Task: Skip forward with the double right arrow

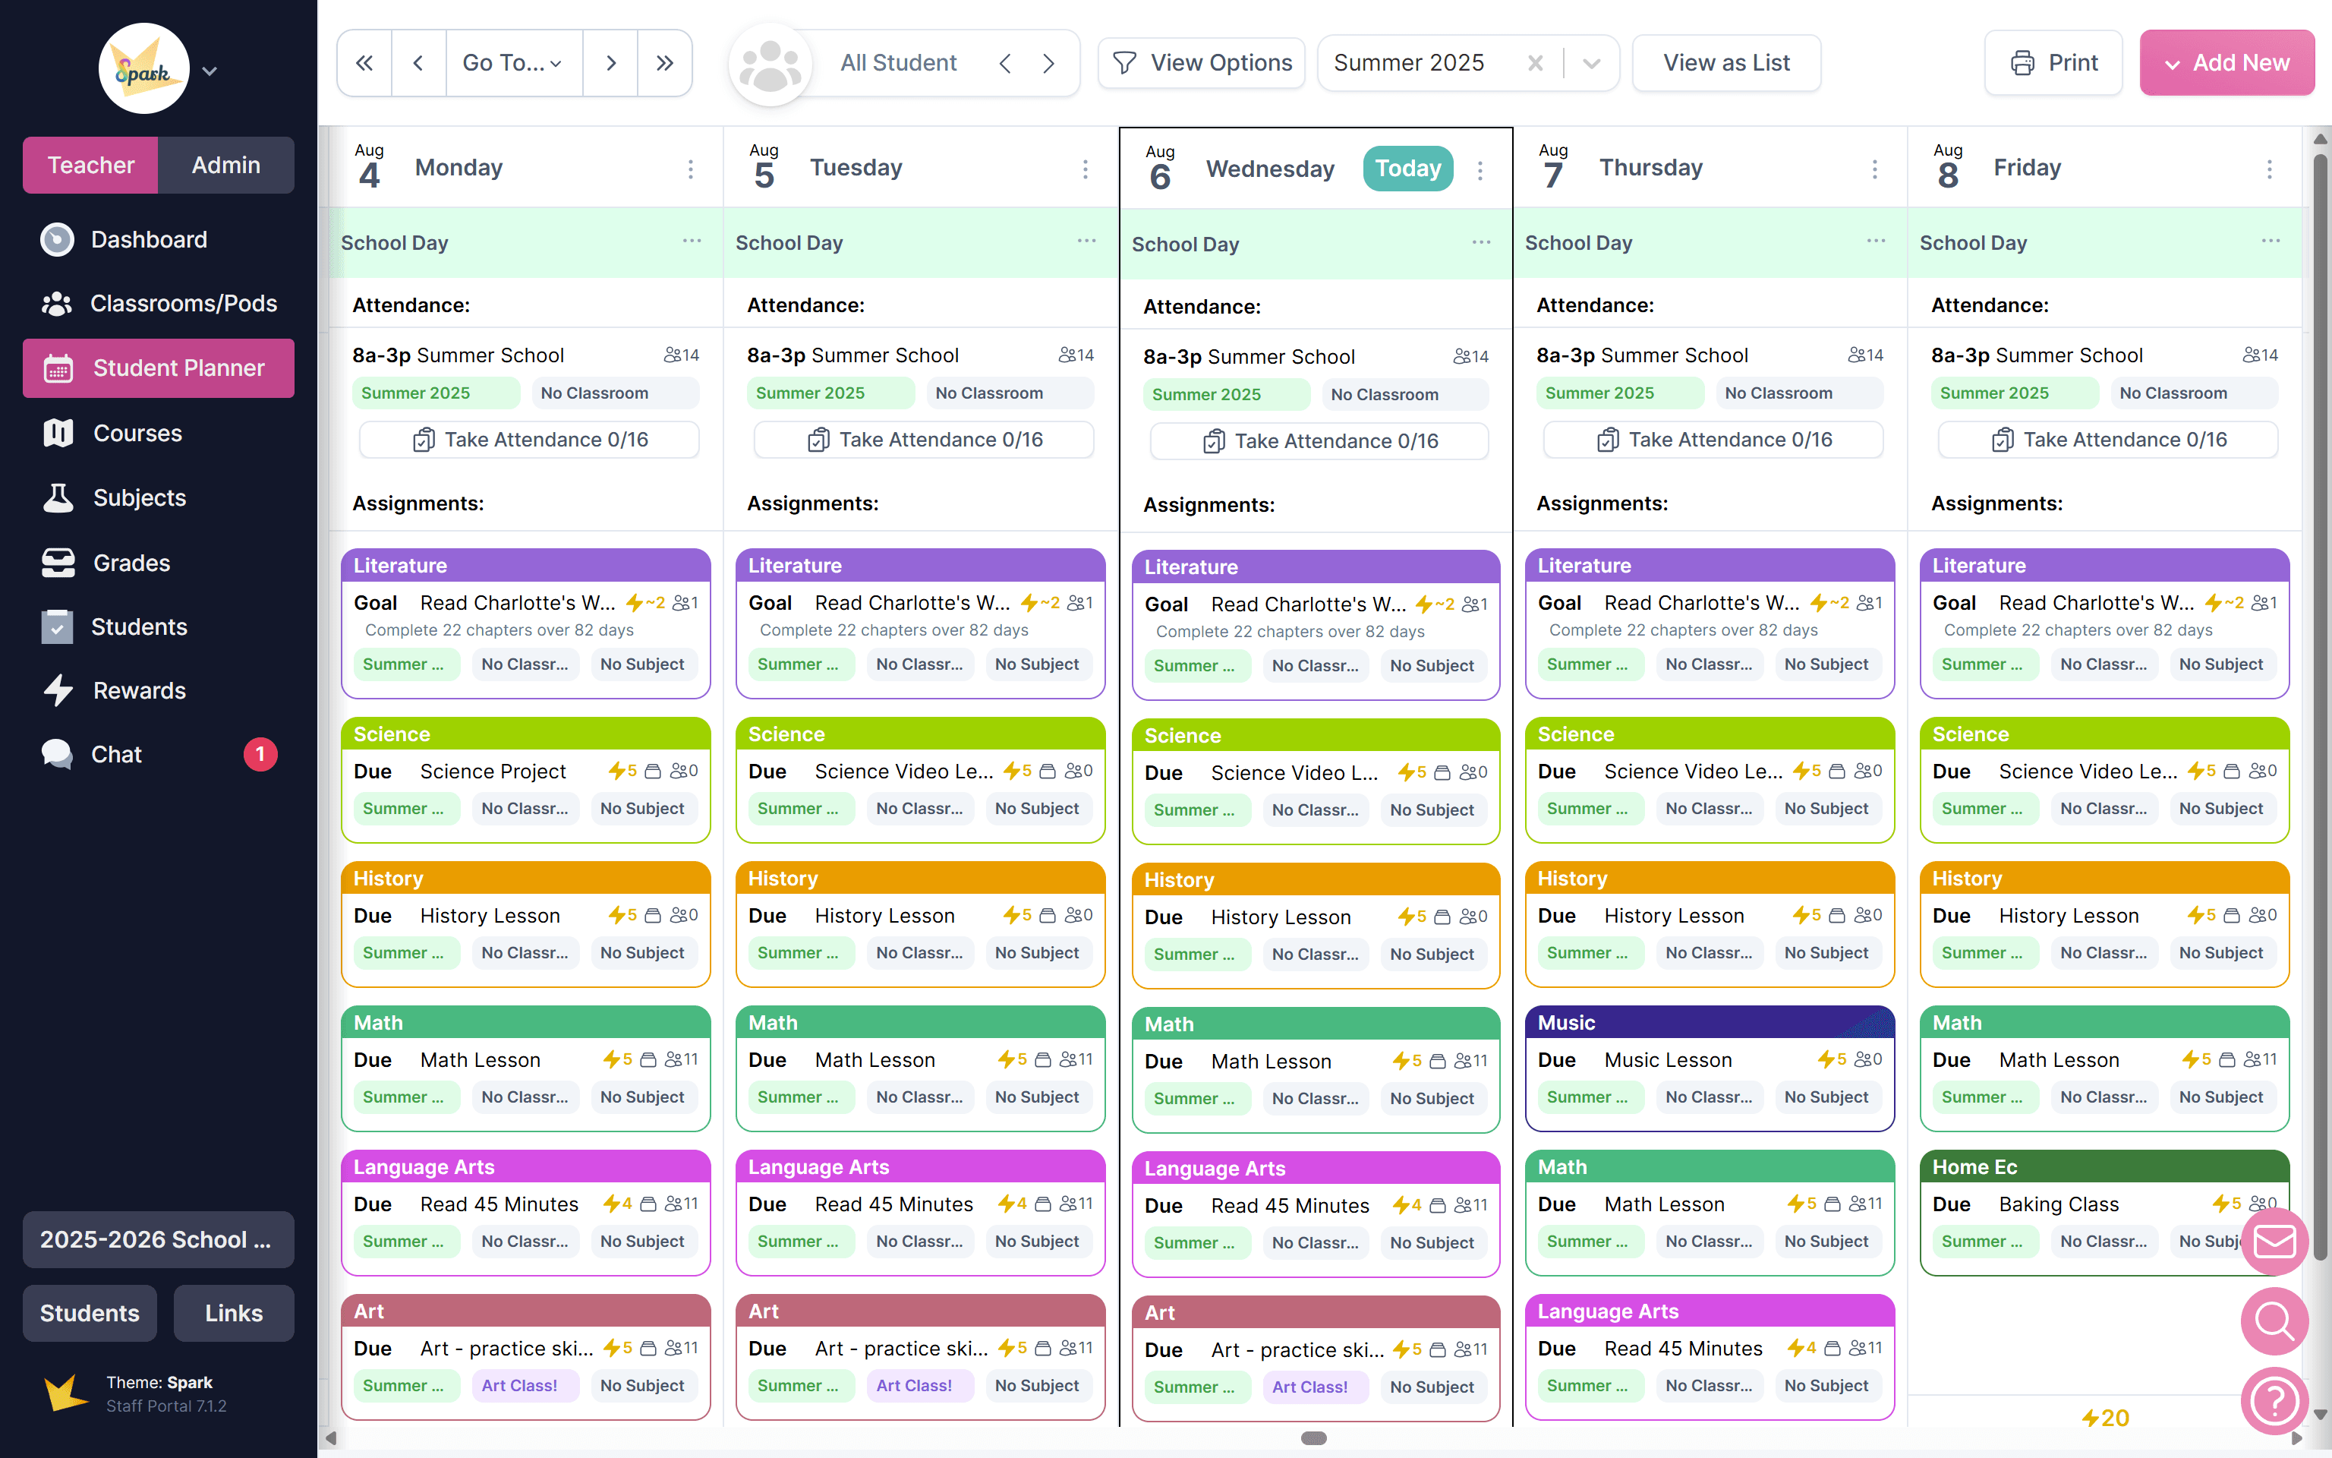Action: pos(664,63)
